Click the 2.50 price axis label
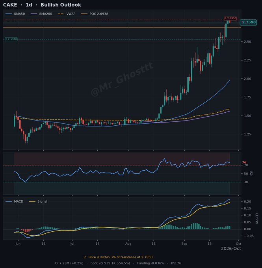This screenshot has width=262, height=268. click(x=247, y=42)
